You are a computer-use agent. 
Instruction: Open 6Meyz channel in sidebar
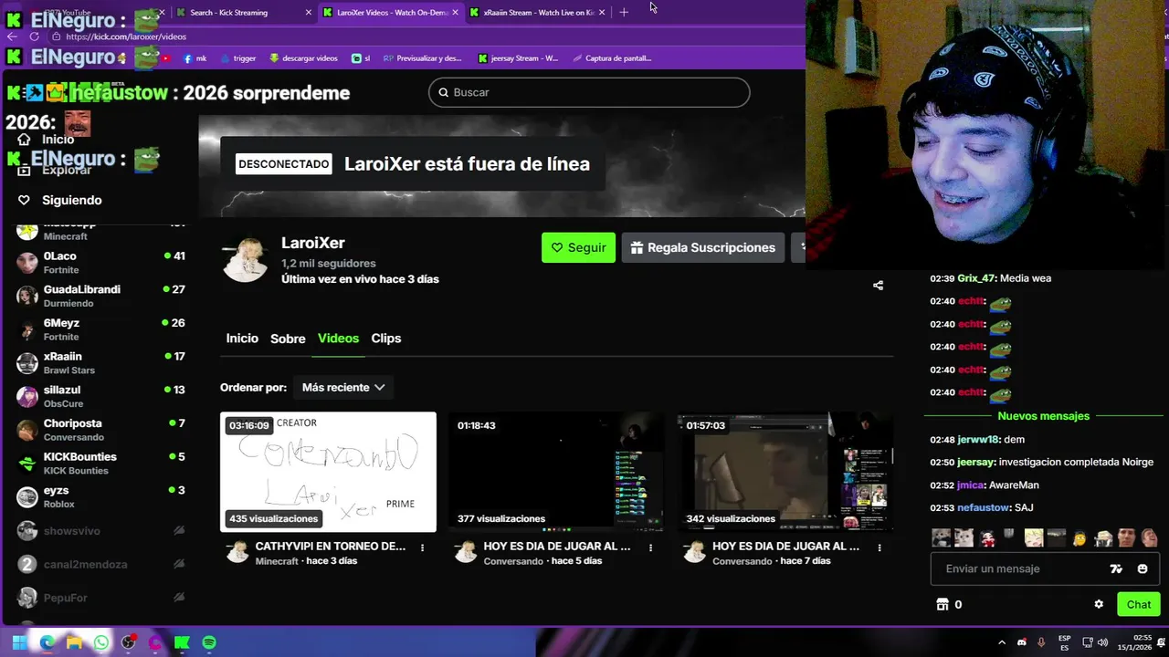[100, 329]
